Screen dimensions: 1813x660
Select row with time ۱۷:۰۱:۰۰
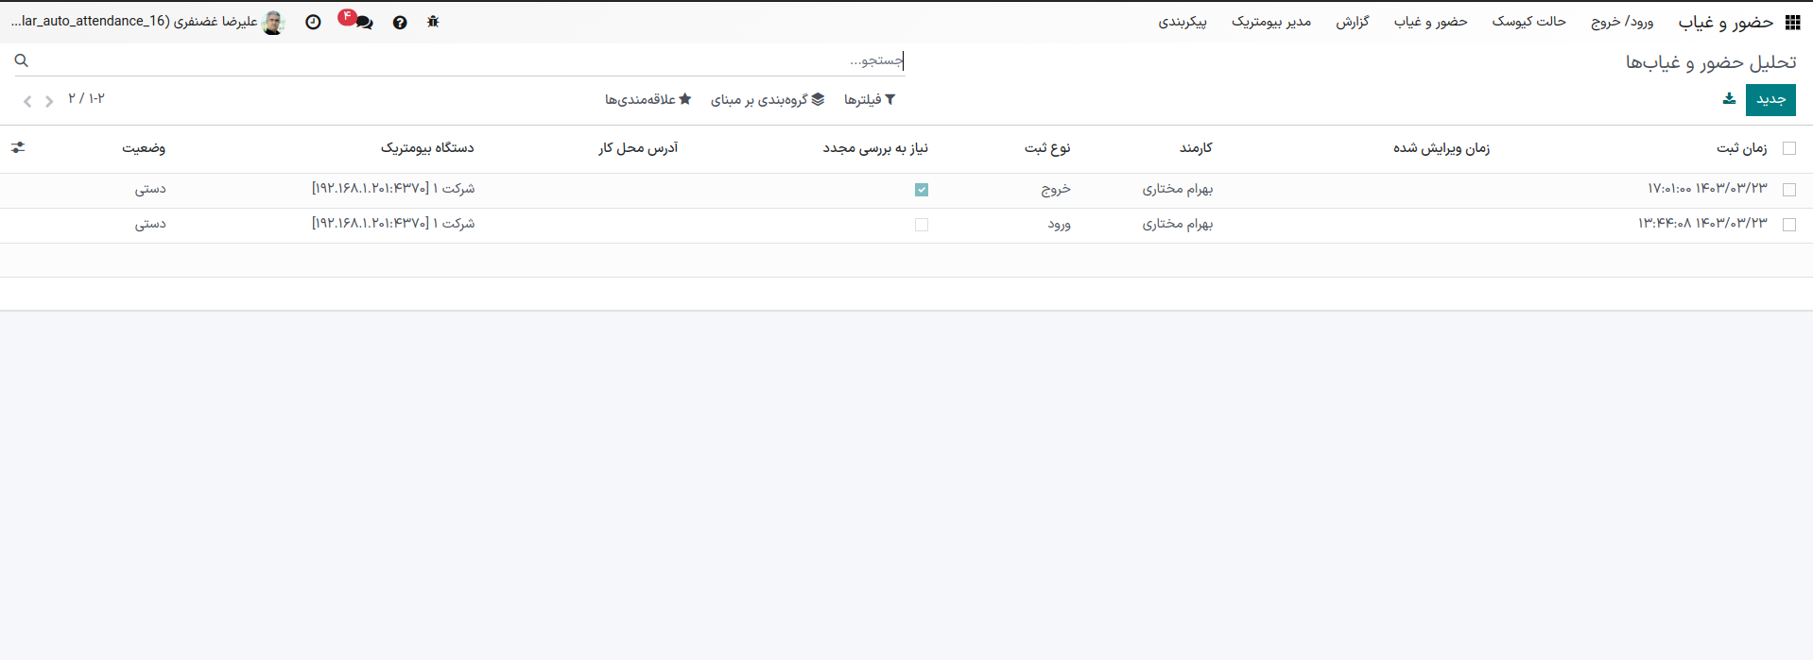1788,190
